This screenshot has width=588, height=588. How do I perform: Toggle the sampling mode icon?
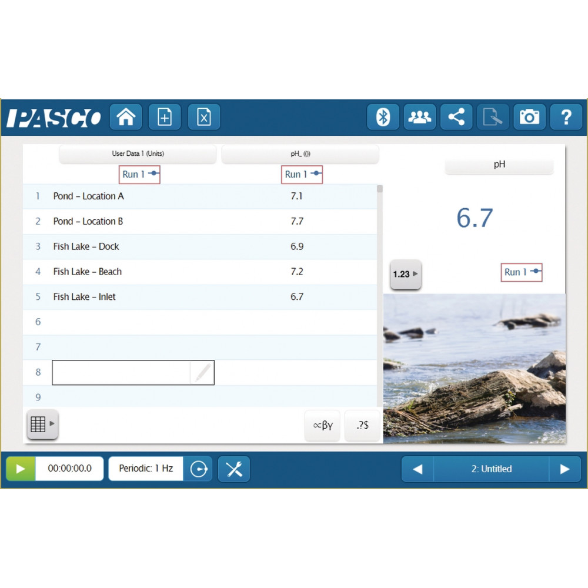[x=199, y=469]
